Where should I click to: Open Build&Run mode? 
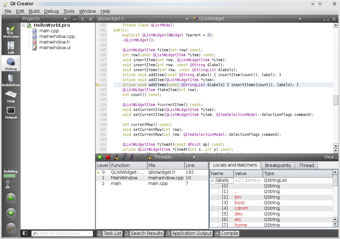[11, 80]
